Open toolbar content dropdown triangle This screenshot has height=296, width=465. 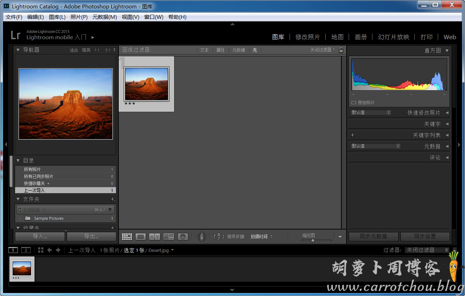click(x=340, y=237)
